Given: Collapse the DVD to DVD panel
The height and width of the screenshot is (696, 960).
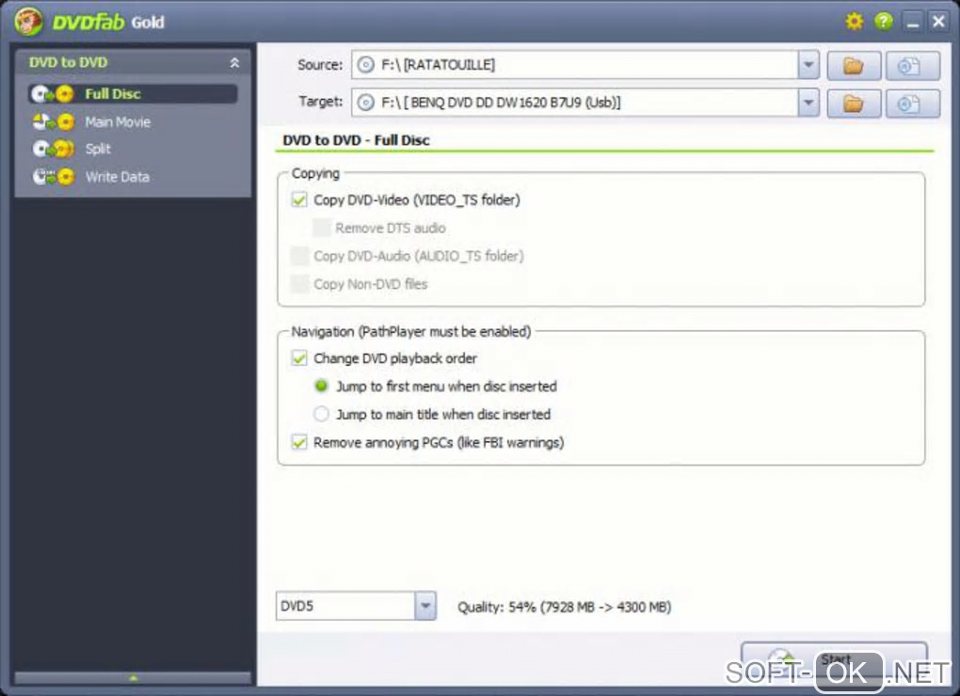Looking at the screenshot, I should coord(234,62).
